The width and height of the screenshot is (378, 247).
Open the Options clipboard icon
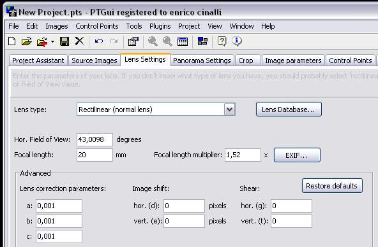click(133, 41)
